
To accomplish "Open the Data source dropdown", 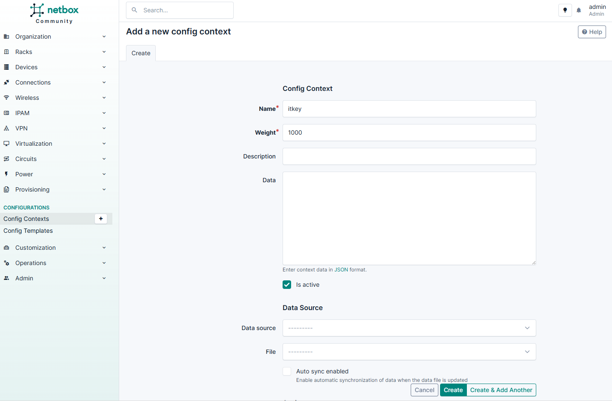I will coord(409,328).
